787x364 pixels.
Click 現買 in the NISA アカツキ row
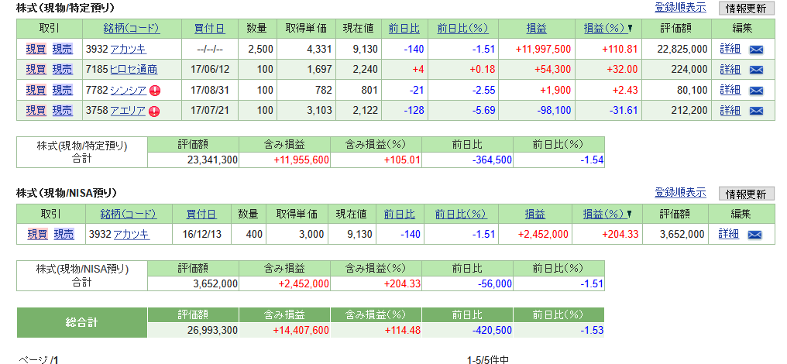37,234
